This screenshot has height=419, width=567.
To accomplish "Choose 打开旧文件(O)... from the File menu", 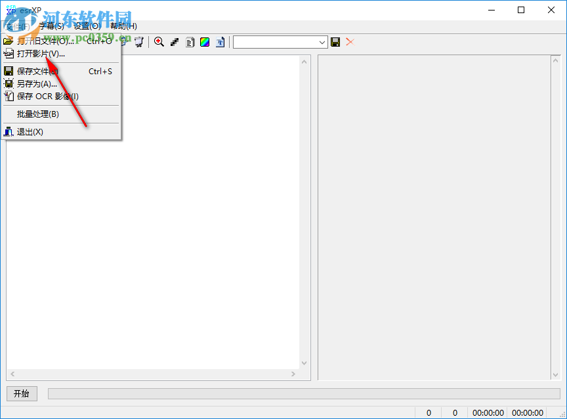I will coord(61,41).
